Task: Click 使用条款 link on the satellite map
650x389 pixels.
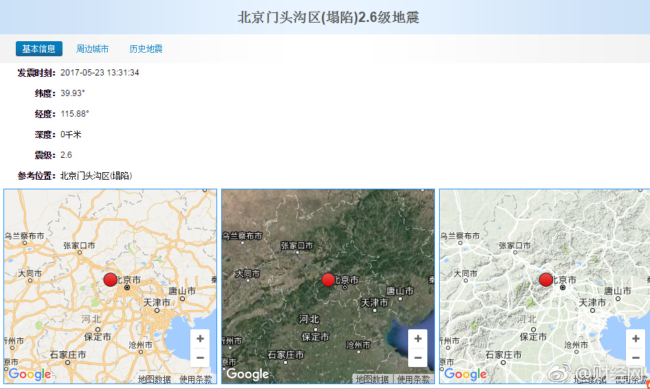Action: pos(414,379)
